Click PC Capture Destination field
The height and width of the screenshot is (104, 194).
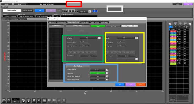(79, 16)
